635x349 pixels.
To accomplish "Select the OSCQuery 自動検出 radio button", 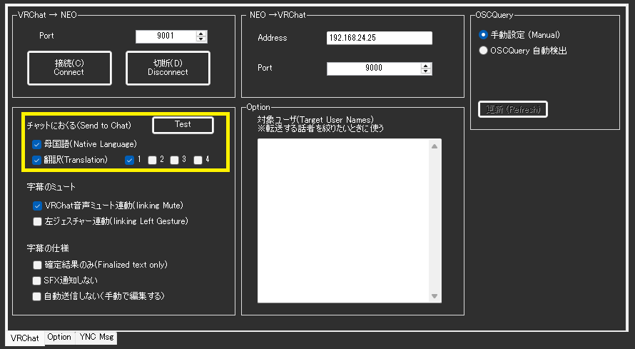I will 483,51.
